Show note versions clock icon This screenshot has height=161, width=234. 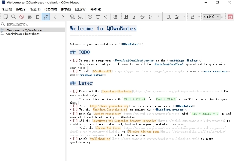90,16
